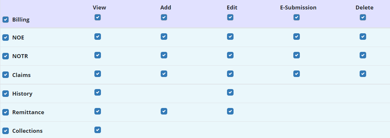Viewport: 390px width, 138px height.
Task: Disable View permission for Collections
Action: (x=98, y=130)
